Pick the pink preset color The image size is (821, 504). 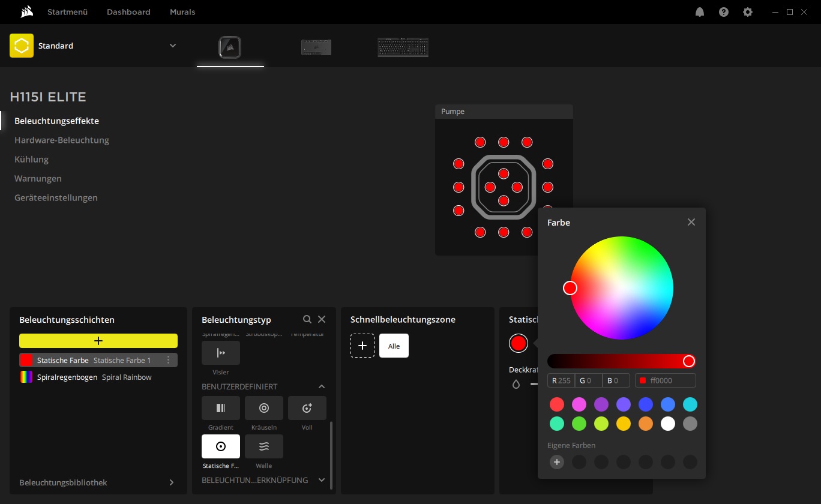click(579, 404)
